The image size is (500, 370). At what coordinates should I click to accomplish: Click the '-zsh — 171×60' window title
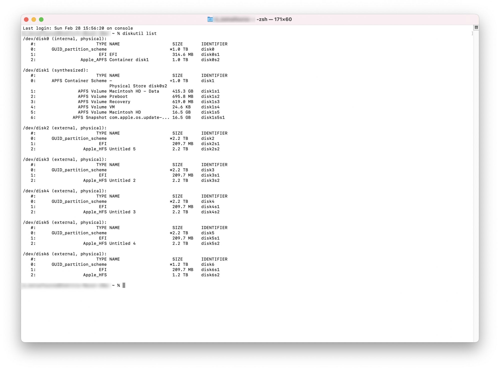tap(274, 19)
